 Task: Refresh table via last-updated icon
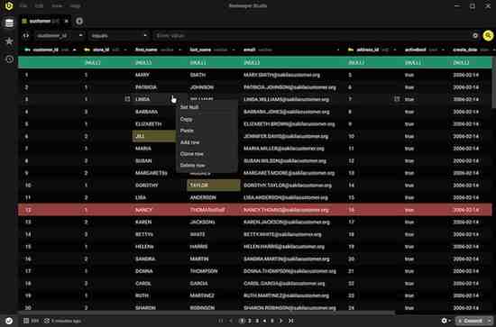tap(47, 321)
